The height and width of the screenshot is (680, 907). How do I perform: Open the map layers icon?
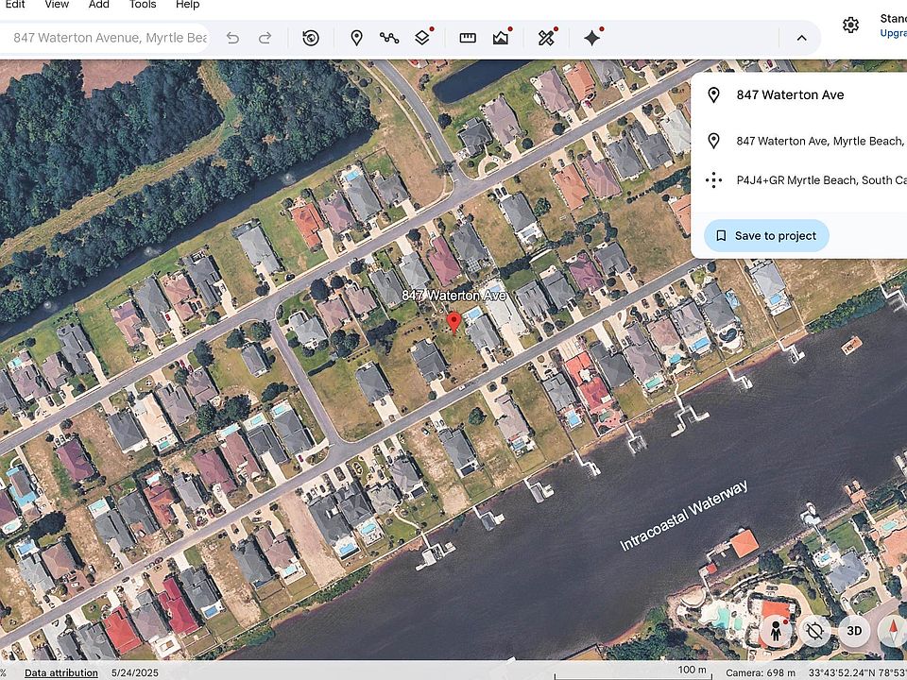[x=422, y=38]
